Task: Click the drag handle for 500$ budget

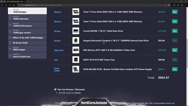Action: pos(10,49)
